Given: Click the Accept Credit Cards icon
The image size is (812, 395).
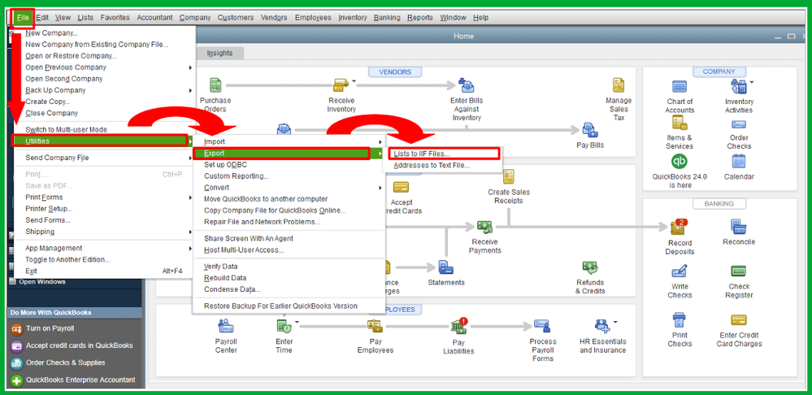Looking at the screenshot, I should 401,188.
